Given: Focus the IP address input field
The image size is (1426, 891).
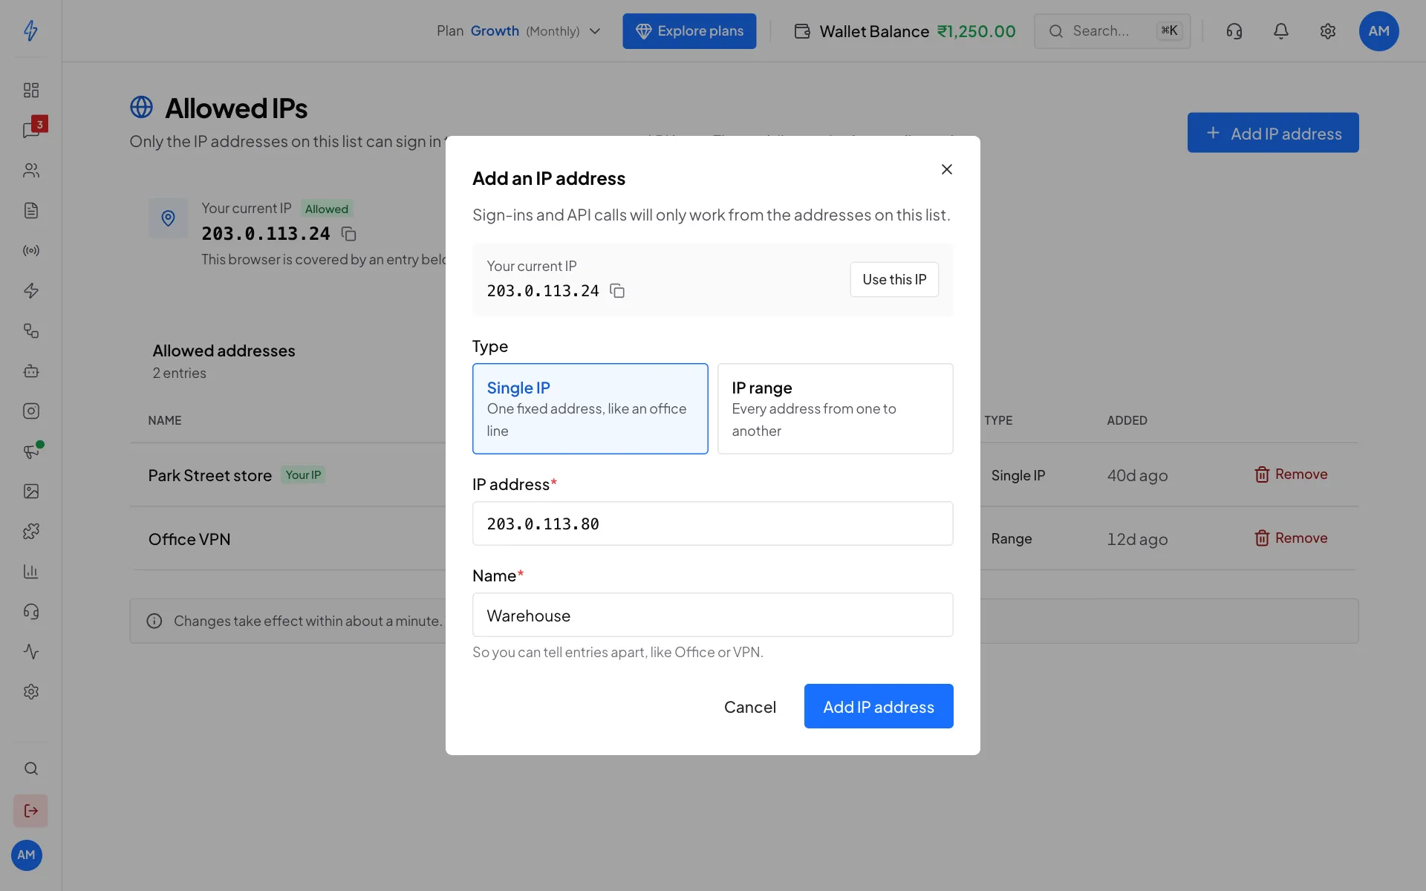Looking at the screenshot, I should click(x=713, y=523).
